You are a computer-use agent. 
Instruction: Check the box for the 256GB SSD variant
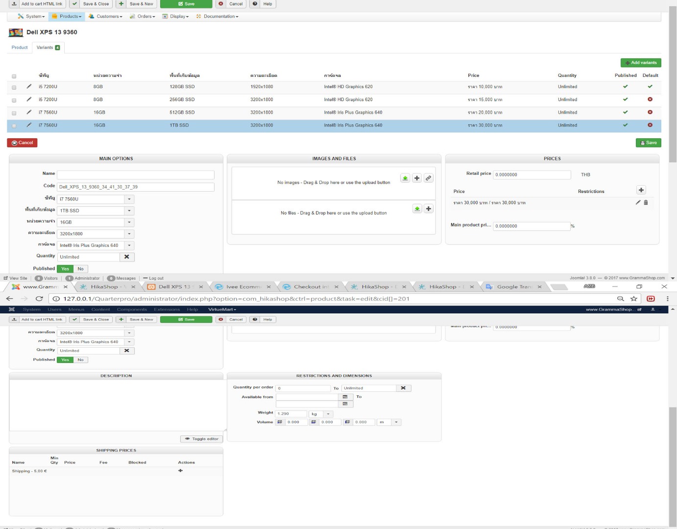[14, 100]
